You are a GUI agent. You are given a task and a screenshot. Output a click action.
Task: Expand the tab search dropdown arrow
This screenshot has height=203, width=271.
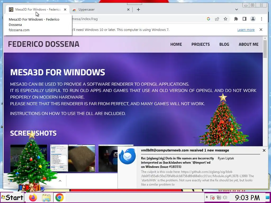point(236,10)
